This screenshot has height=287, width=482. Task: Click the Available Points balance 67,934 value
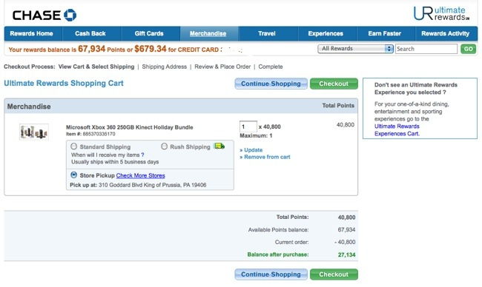(x=346, y=229)
